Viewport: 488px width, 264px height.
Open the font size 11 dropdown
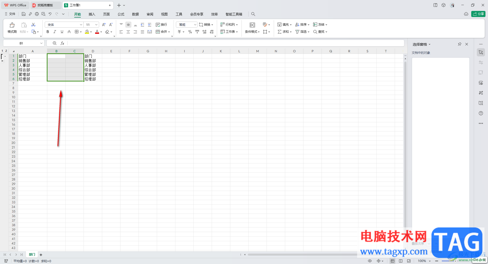click(96, 25)
